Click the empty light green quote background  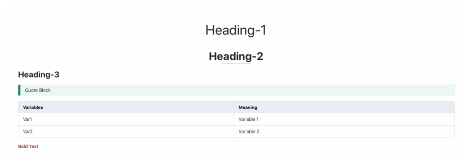(x=252, y=90)
